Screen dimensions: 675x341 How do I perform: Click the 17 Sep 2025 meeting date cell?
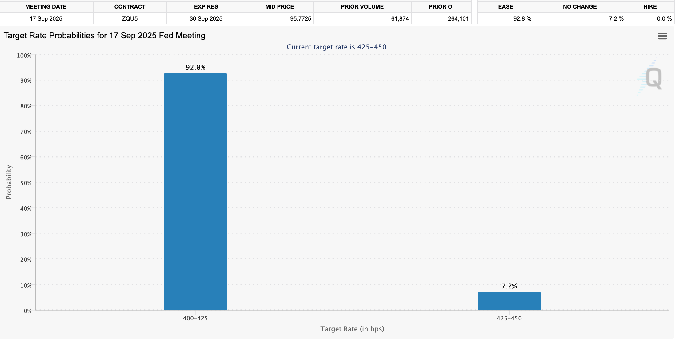pos(46,19)
